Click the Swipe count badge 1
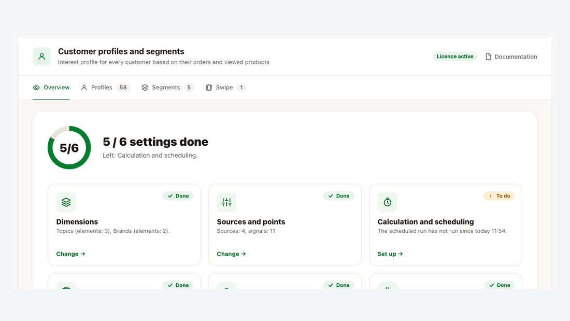Screen dimensions: 570x321 point(241,87)
